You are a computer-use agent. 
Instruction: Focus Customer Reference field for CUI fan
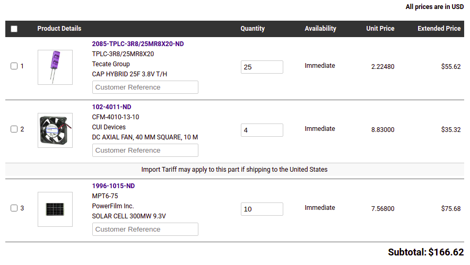click(x=145, y=151)
